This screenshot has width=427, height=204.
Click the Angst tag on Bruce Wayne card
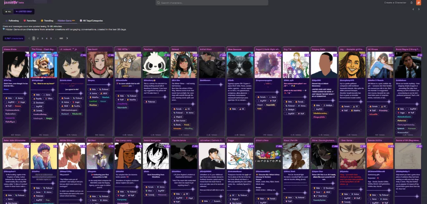point(402,112)
